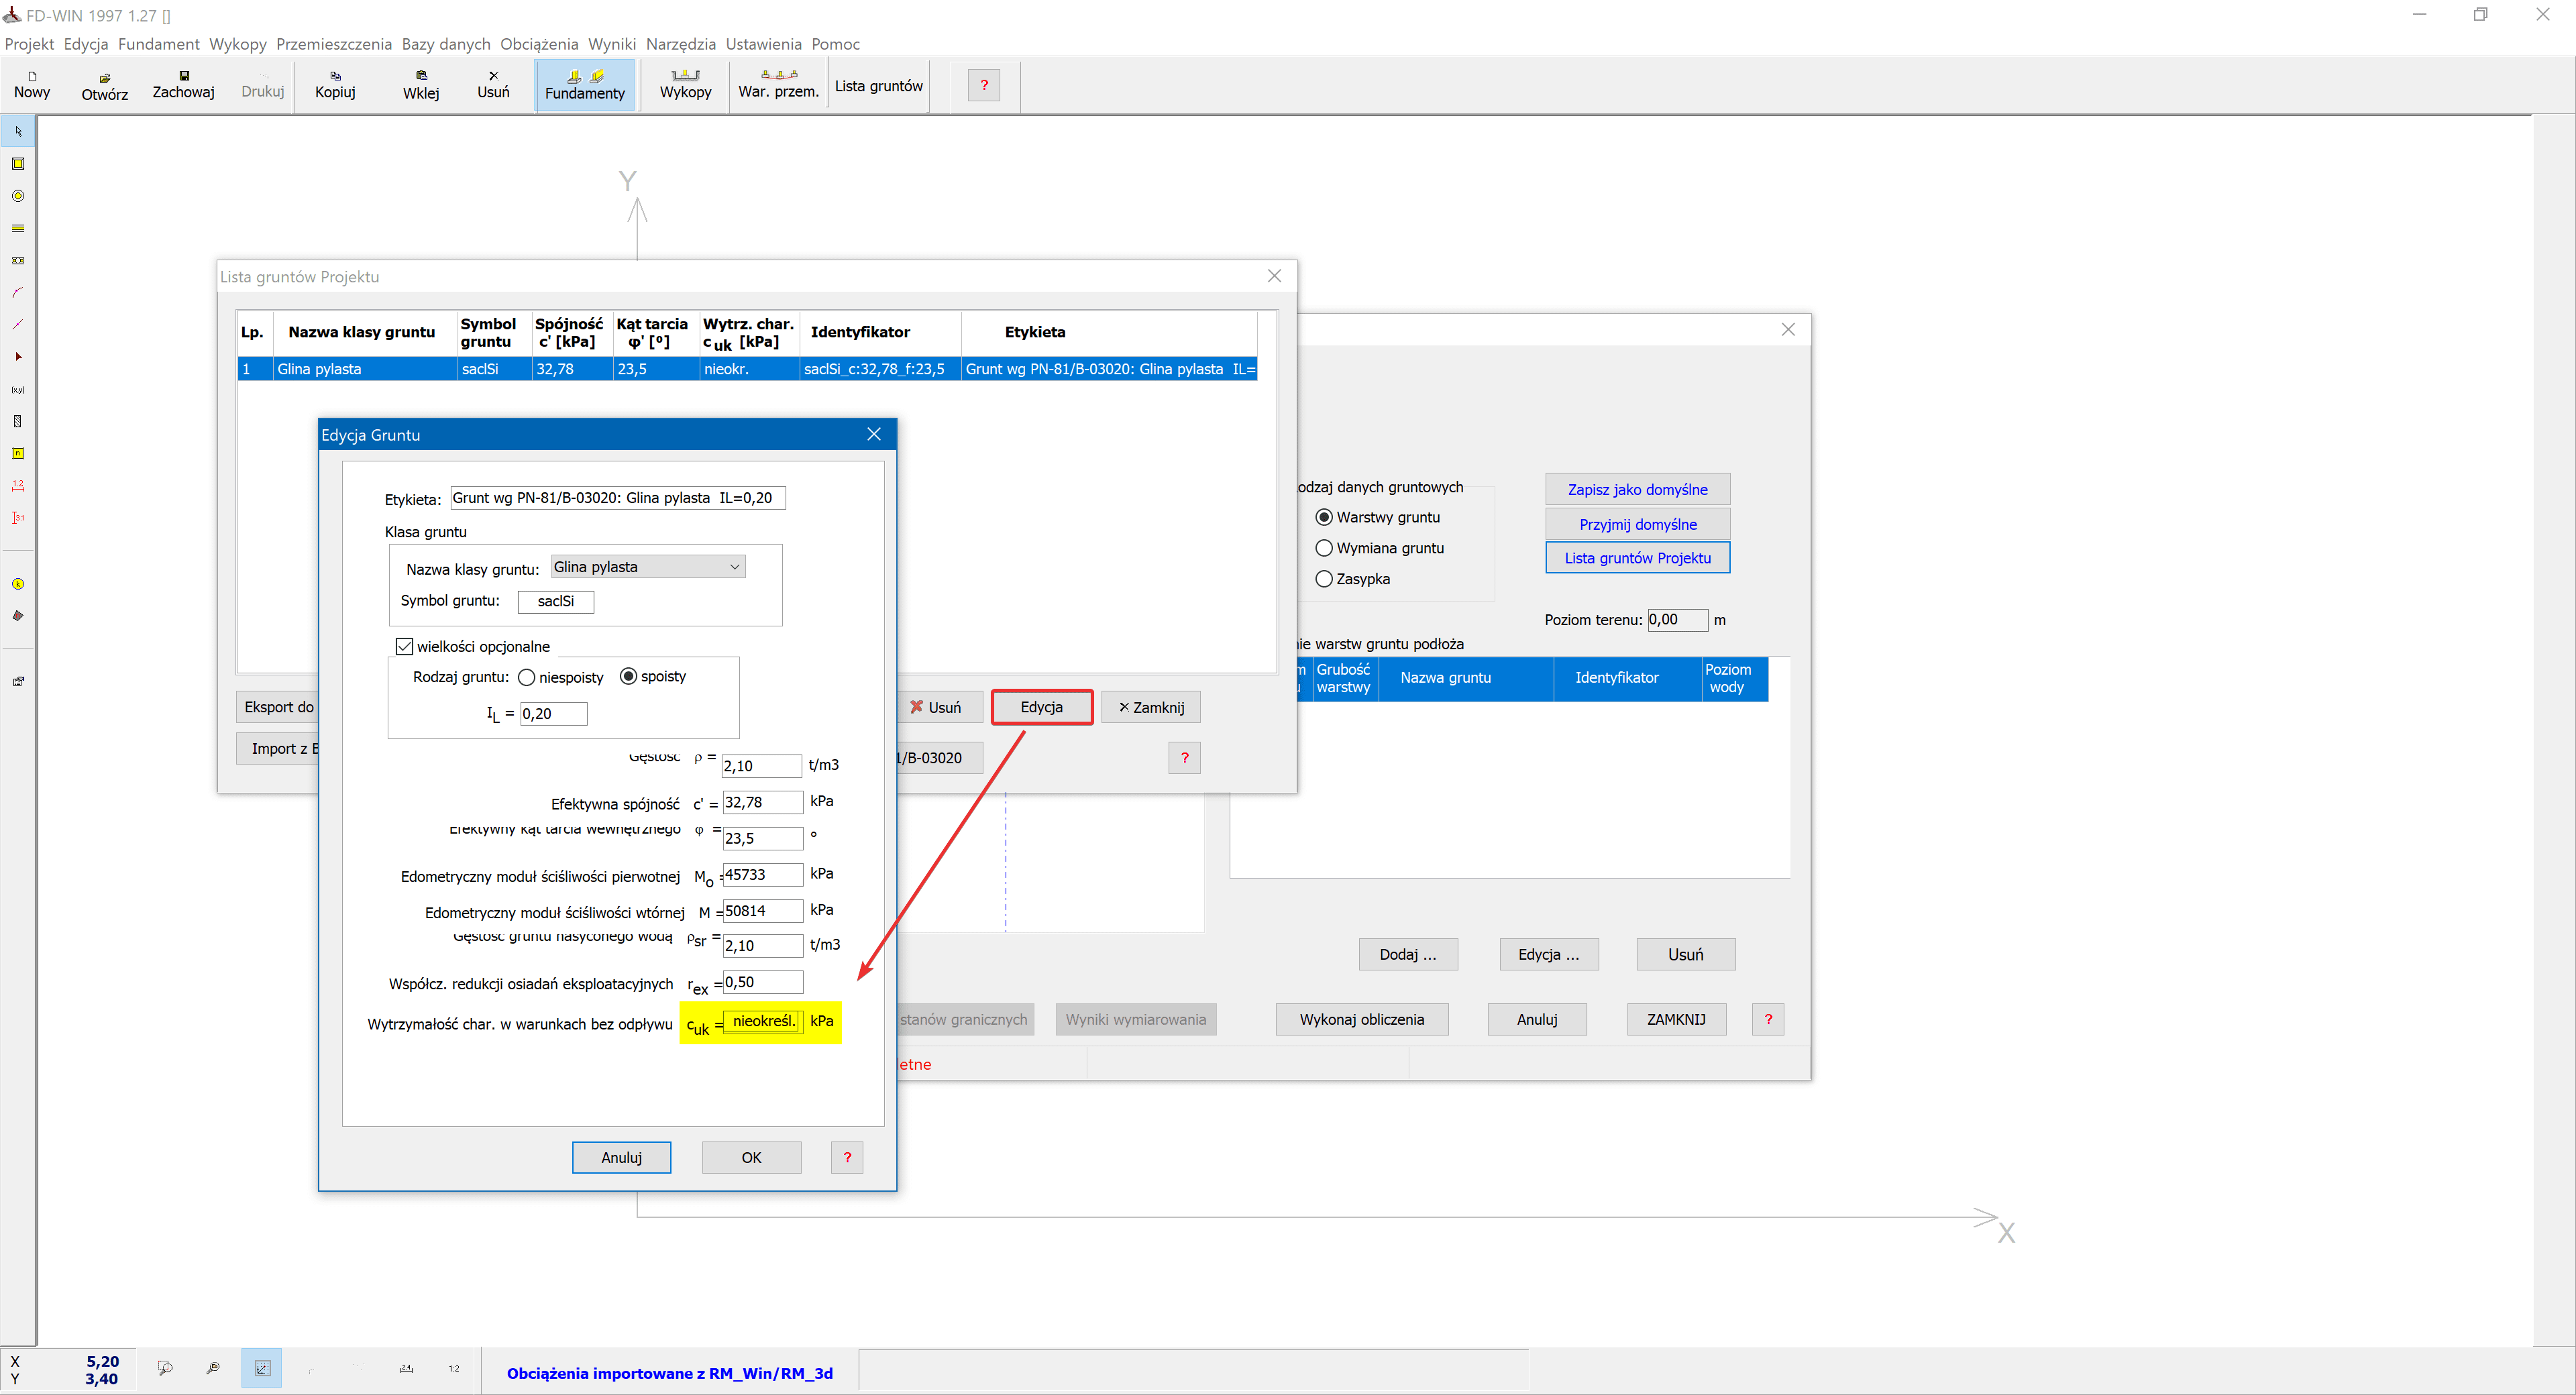Click the IL value input field
2576x1395 pixels.
(x=553, y=713)
